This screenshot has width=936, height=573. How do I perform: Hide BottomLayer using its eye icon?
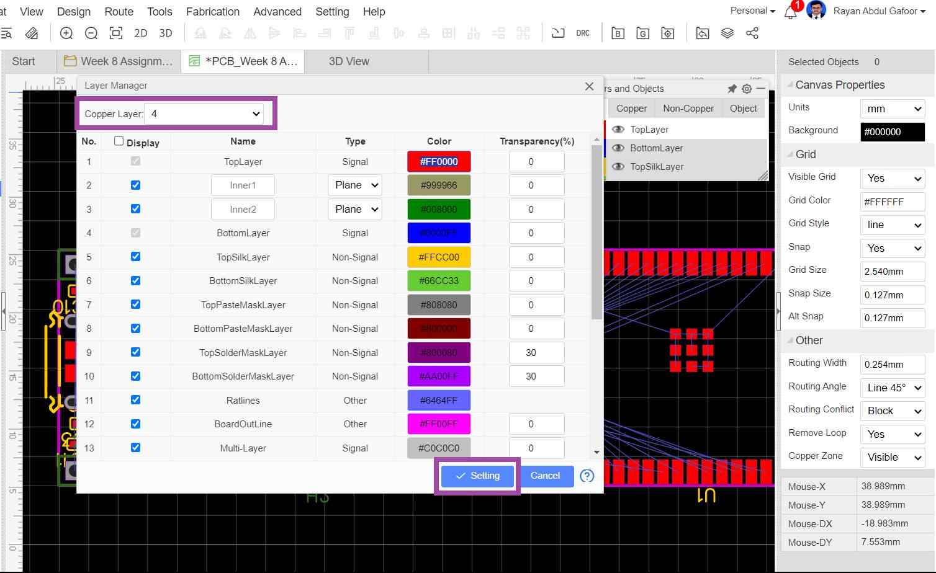(618, 148)
